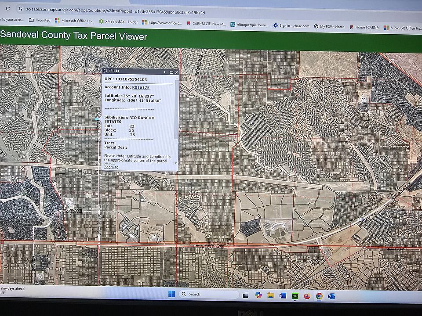Open the weather widget showing rainy days ahead
This screenshot has width=422, height=316.
tap(12, 290)
